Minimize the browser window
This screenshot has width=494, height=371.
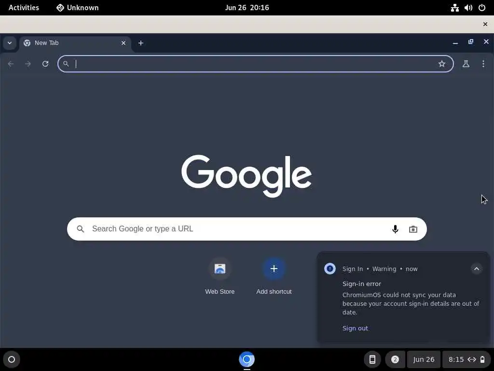455,43
